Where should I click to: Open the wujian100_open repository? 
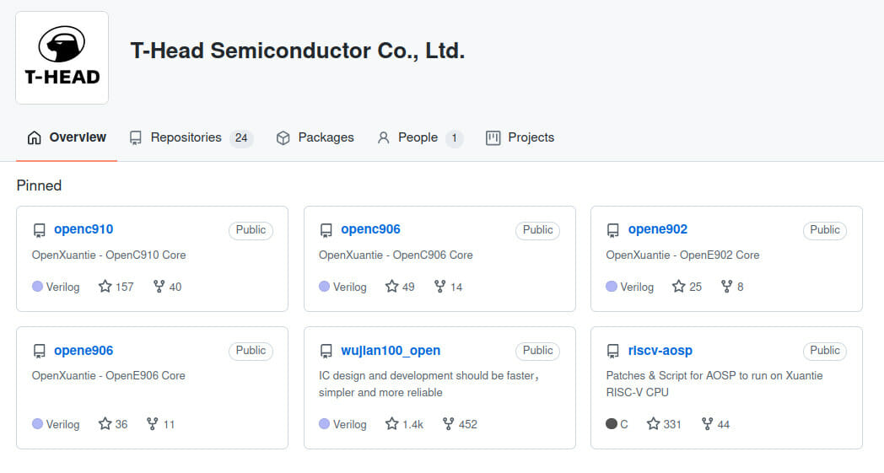click(391, 351)
